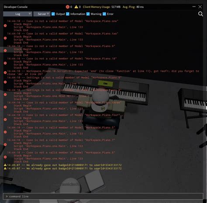Toggle the Information checkbox
The width and height of the screenshot is (207, 203).
tap(68, 14)
